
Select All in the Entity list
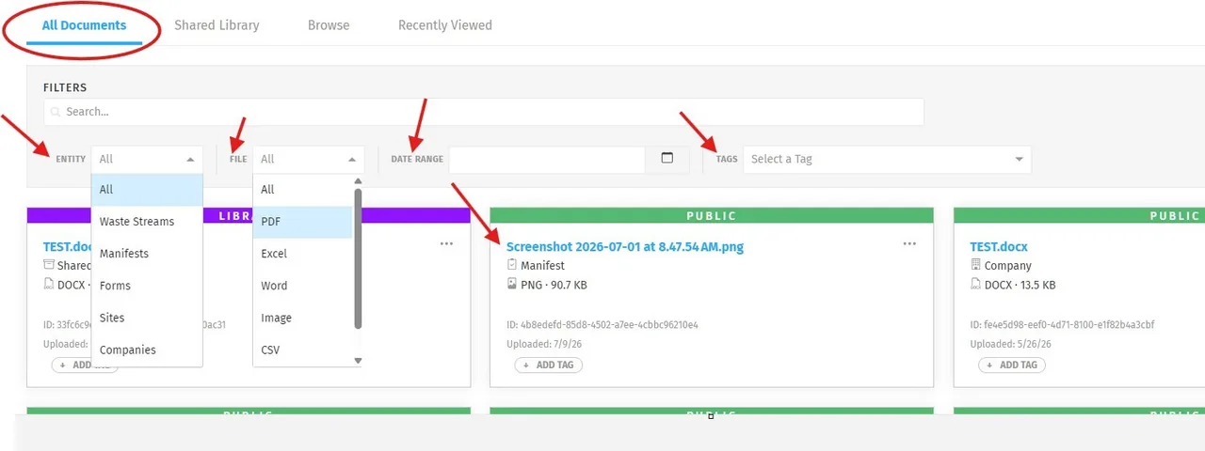tap(147, 190)
